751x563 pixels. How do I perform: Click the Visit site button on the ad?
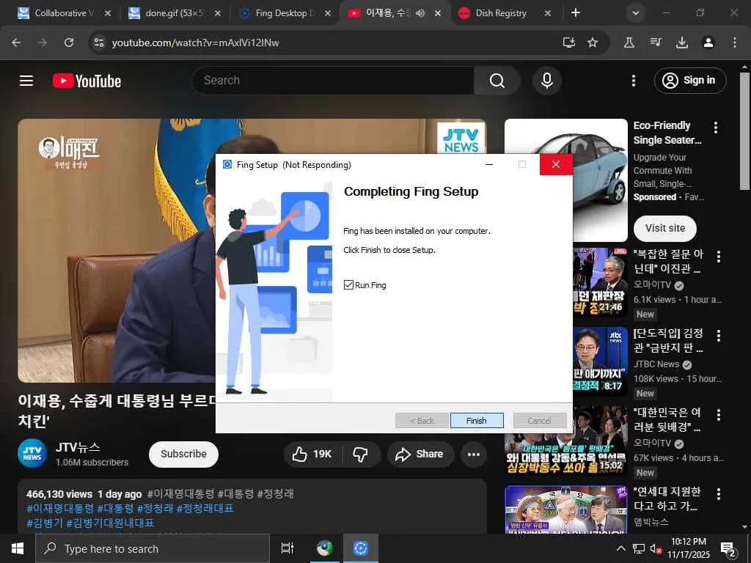(664, 229)
